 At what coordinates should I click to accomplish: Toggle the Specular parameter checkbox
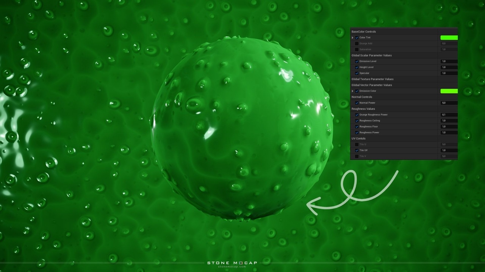357,73
